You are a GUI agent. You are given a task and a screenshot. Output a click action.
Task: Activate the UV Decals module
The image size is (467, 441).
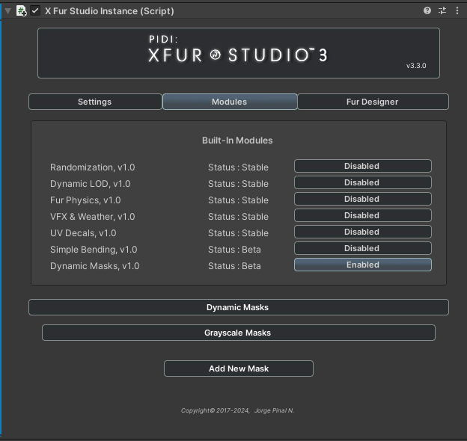[362, 232]
